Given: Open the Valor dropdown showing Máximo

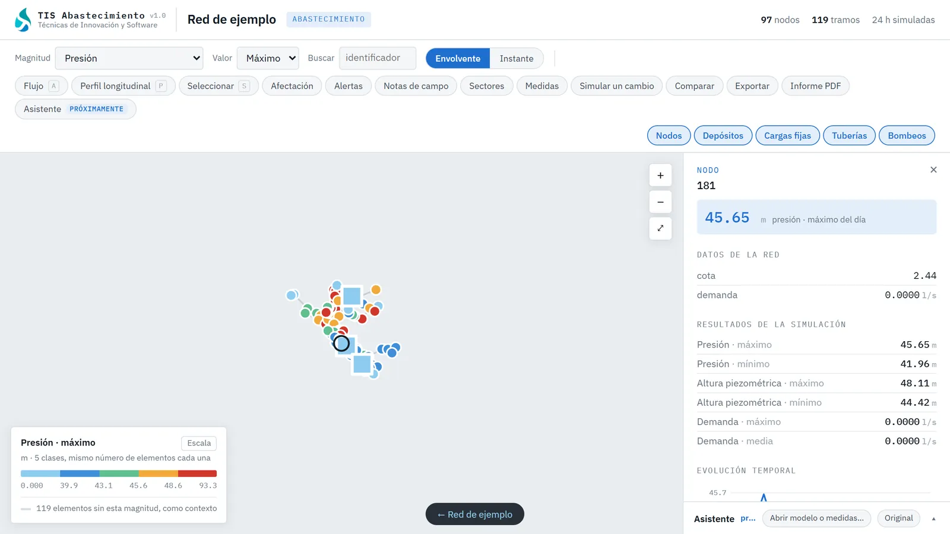Looking at the screenshot, I should click(268, 58).
